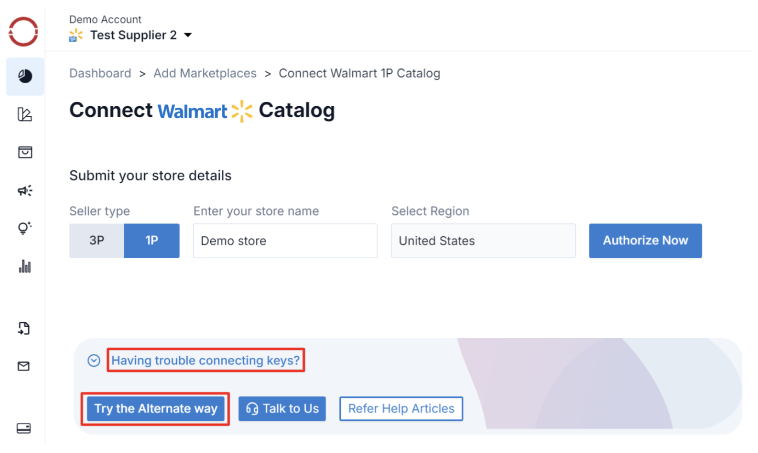Click the store name input field
This screenshot has height=453, width=758.
coord(285,241)
